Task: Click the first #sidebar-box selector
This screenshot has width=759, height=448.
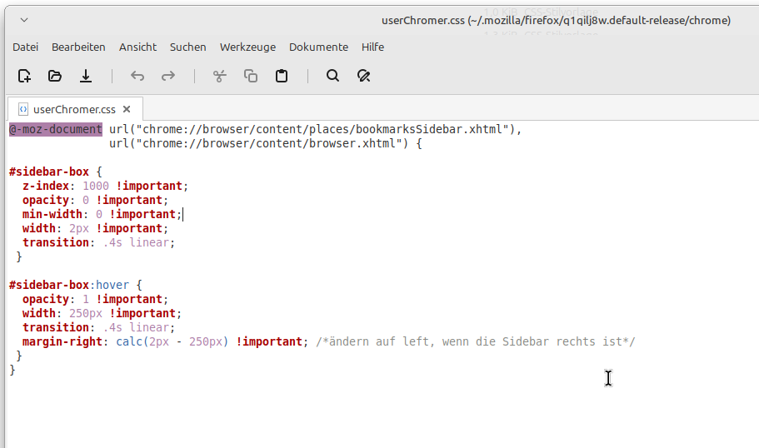Action: 49,172
